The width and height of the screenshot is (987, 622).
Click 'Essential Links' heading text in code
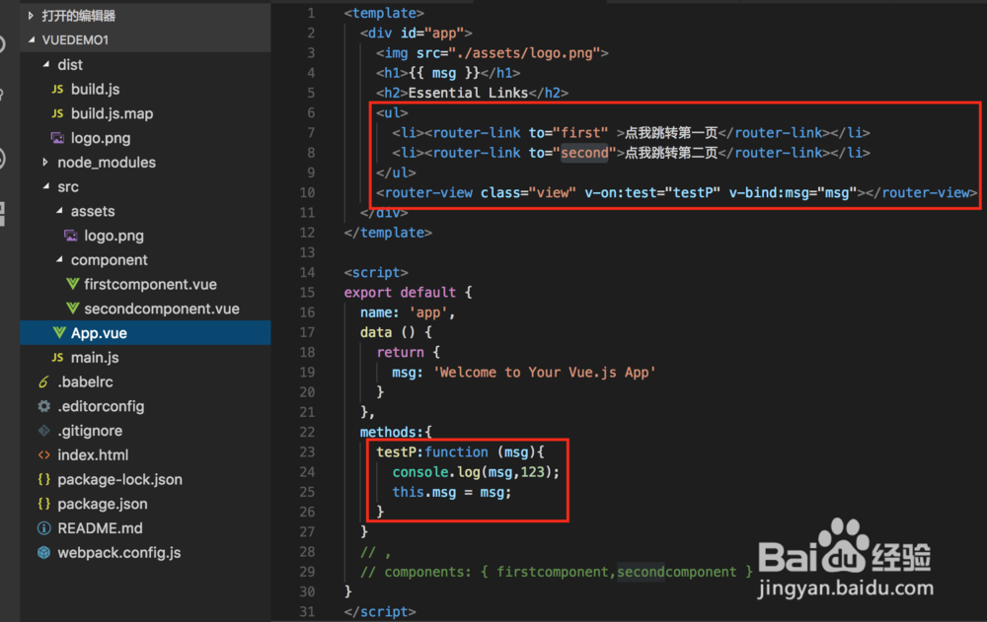coord(468,93)
